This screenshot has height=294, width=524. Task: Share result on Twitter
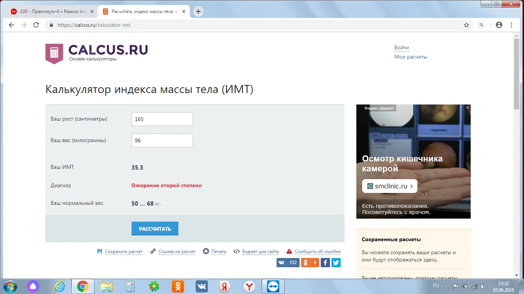click(x=336, y=263)
